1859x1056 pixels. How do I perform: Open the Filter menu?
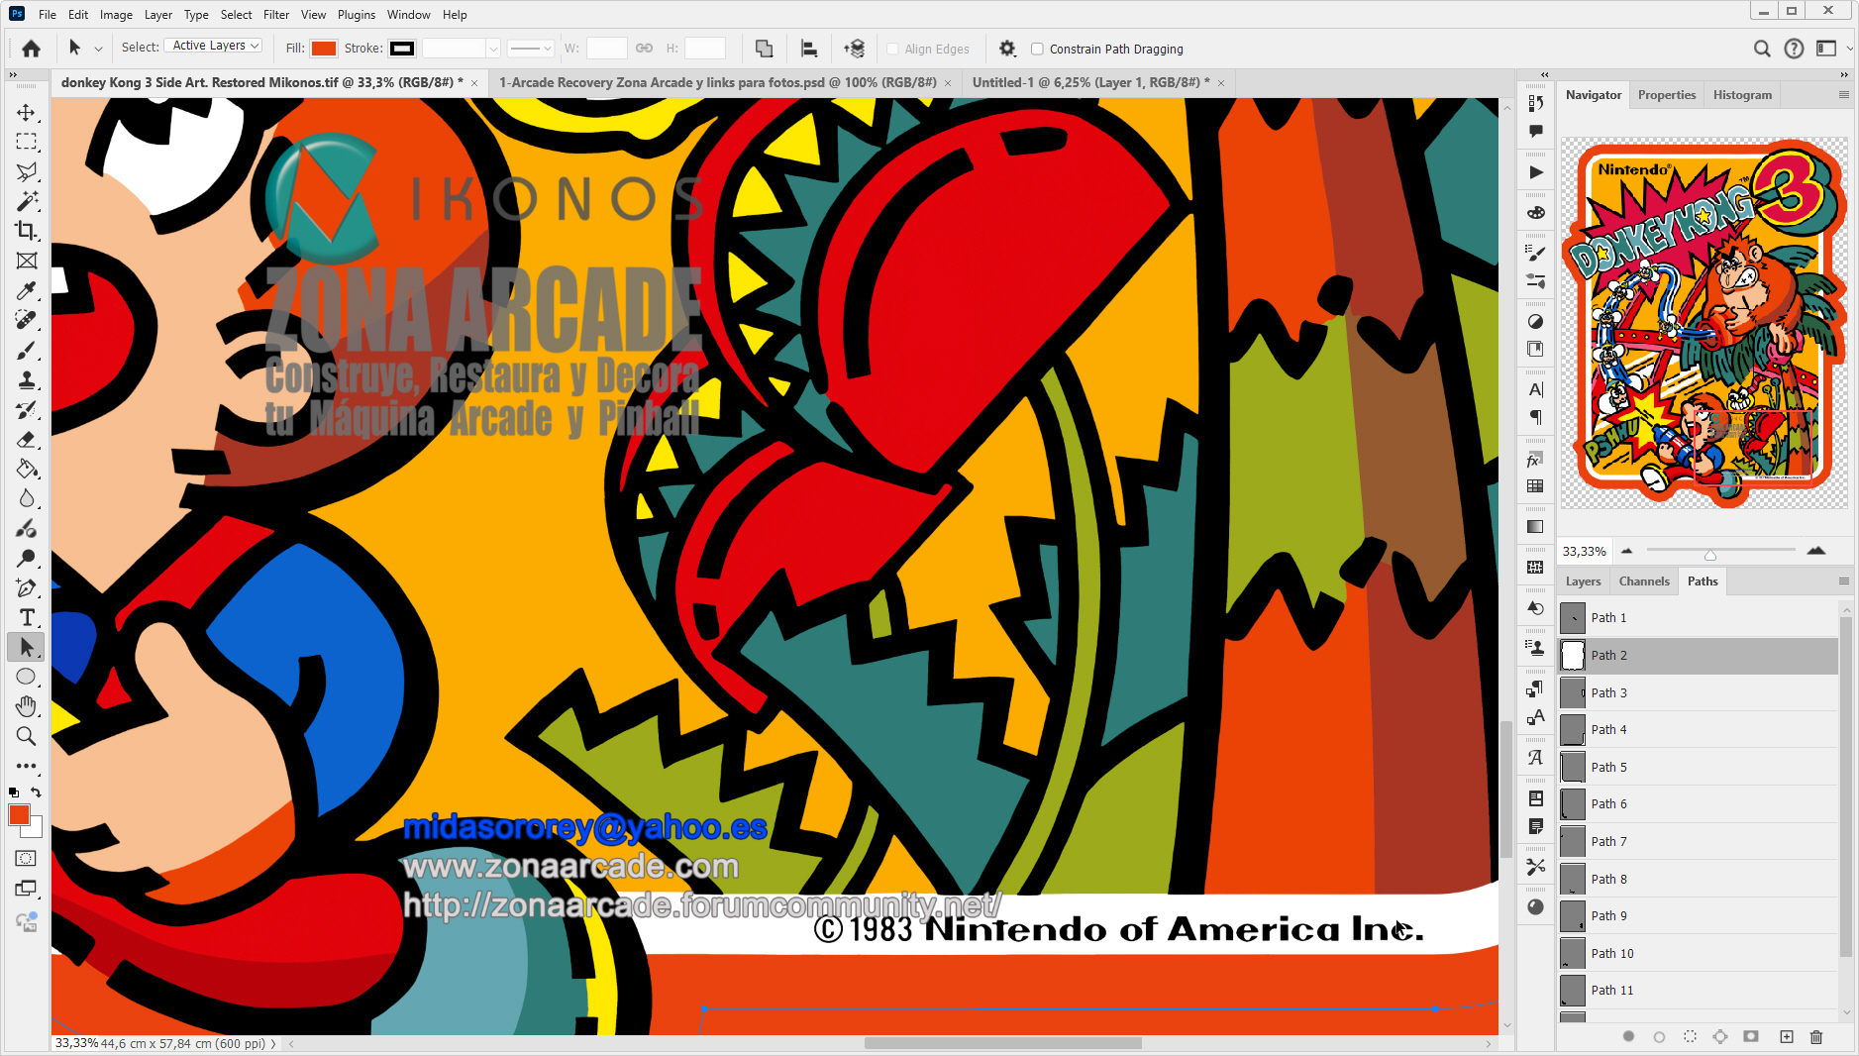pos(276,15)
